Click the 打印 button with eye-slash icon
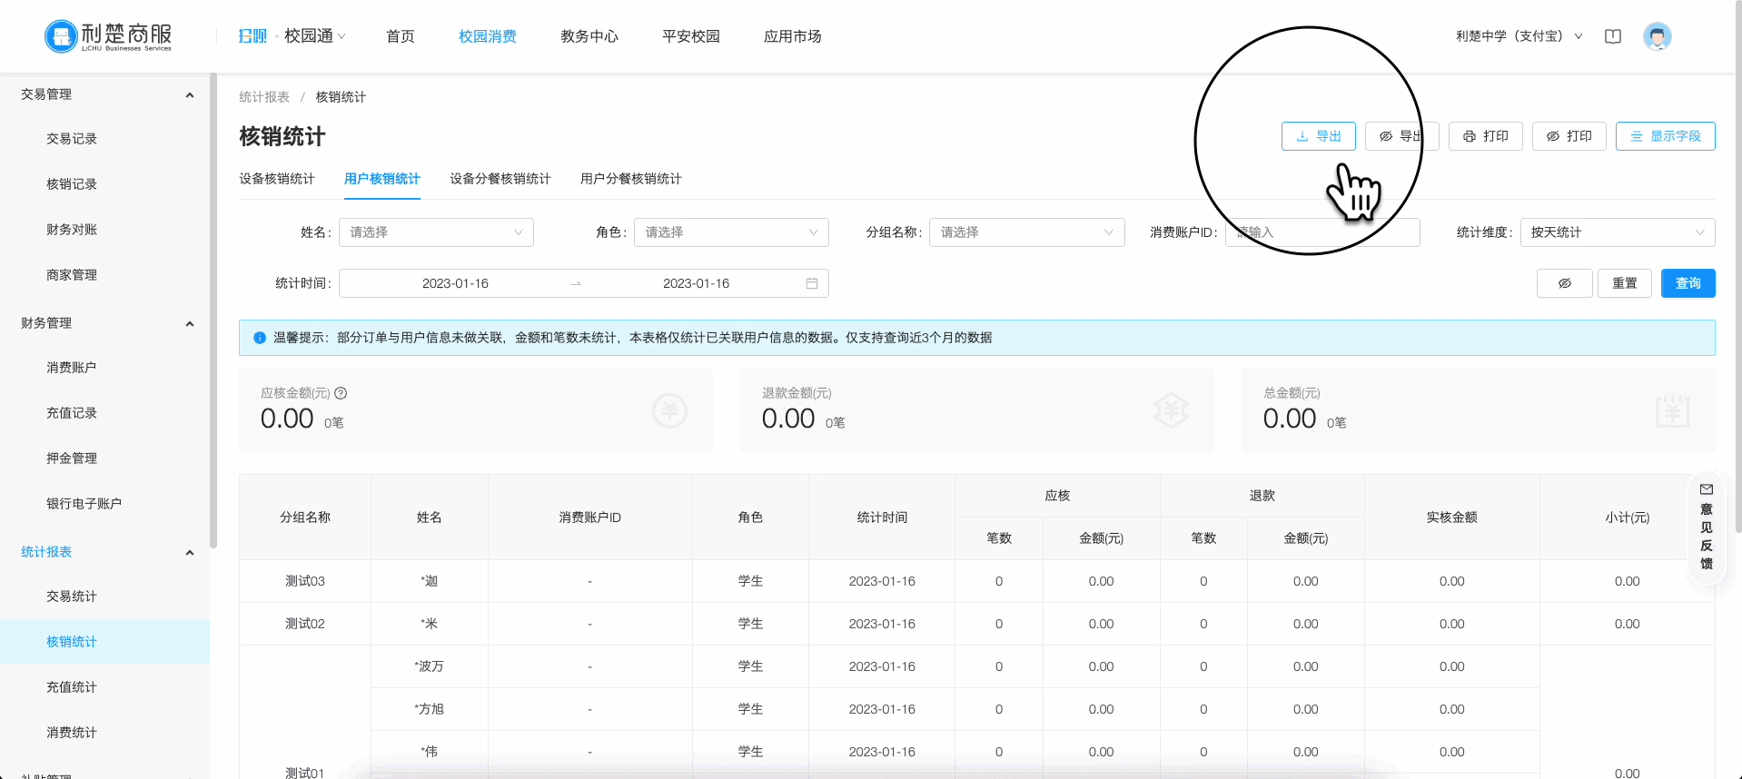The height and width of the screenshot is (779, 1742). point(1569,136)
